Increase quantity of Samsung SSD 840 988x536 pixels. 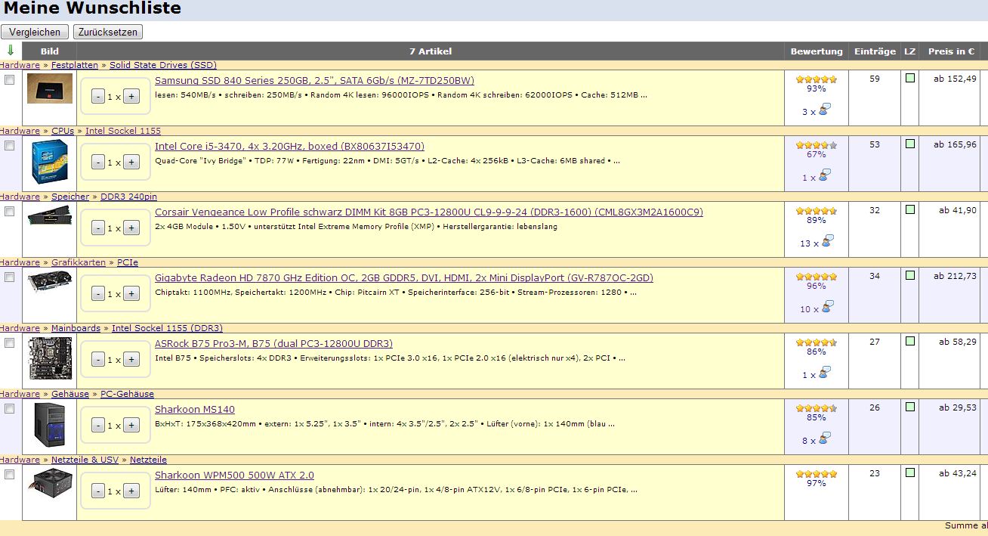pyautogui.click(x=131, y=97)
